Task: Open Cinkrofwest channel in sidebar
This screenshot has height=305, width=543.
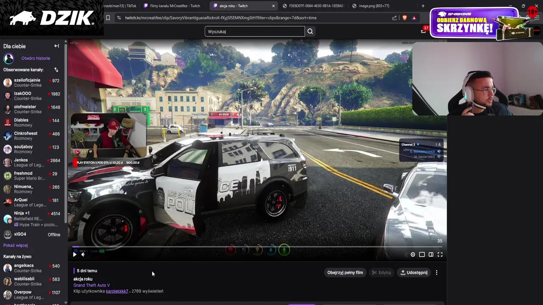Action: click(x=32, y=136)
